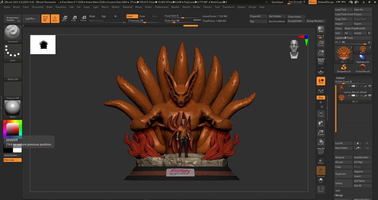Screen dimensions: 378x200
Task: Toggle Perspective distortion (Persp)
Action: 320,61
